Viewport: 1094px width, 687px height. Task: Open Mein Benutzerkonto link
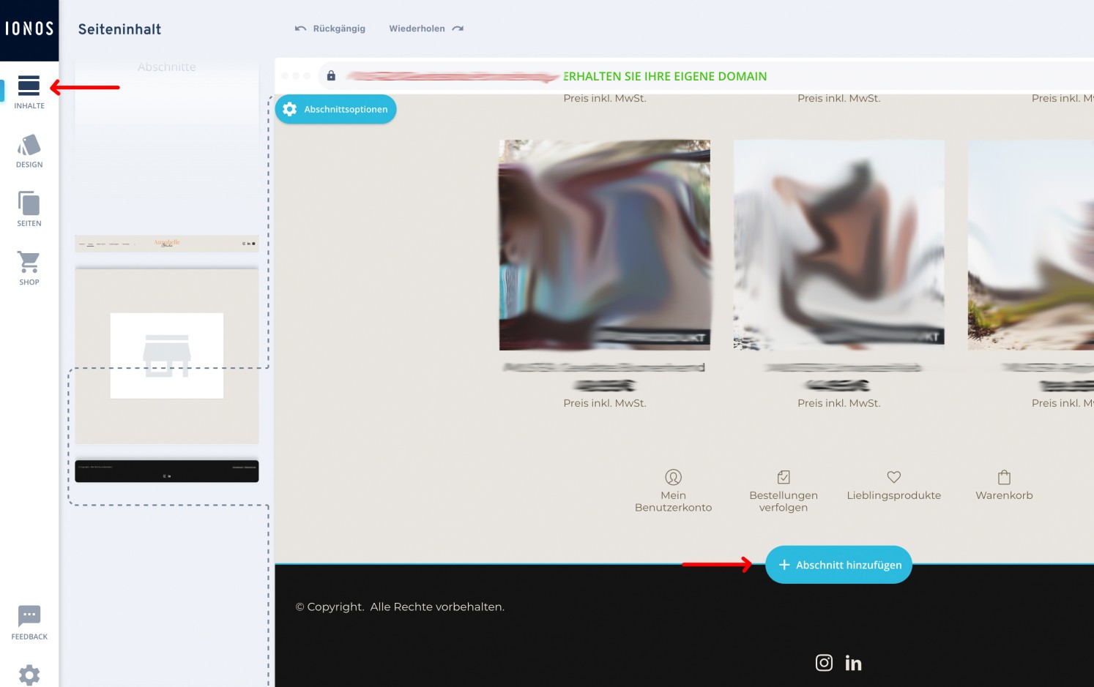673,491
